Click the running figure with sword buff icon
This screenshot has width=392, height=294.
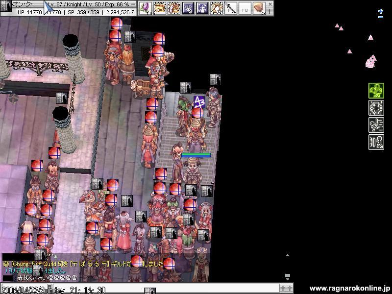[376, 125]
